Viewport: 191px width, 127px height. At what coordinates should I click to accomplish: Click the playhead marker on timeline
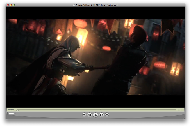pyautogui.click(x=101, y=110)
